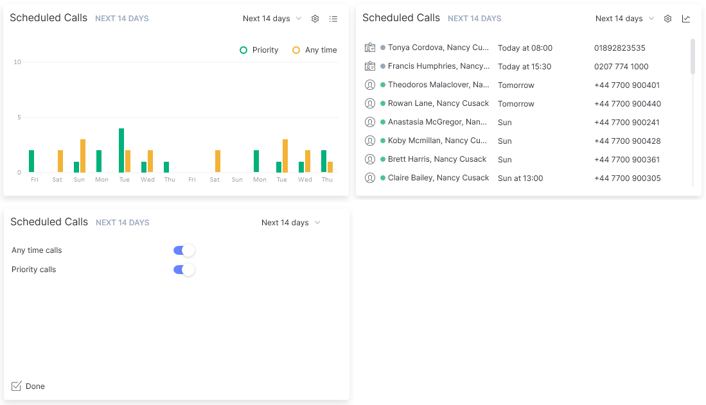The width and height of the screenshot is (706, 405).
Task: Toggle the Any time calls switch
Action: coord(184,250)
